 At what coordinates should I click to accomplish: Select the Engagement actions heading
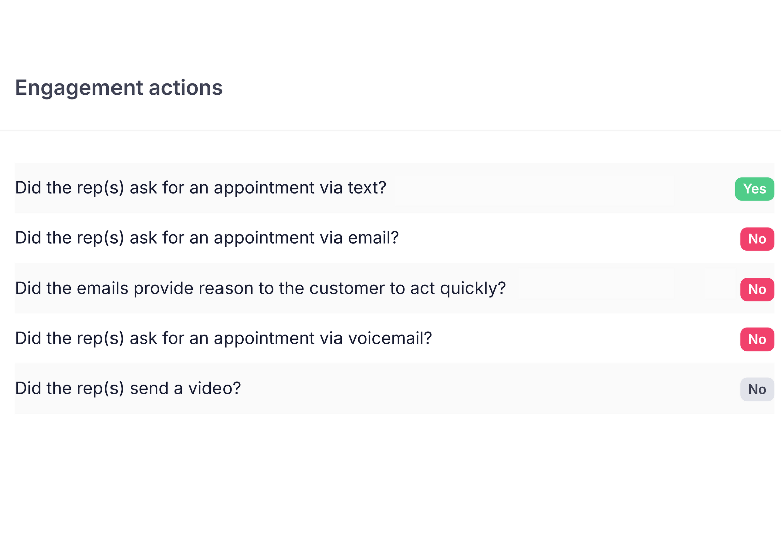coord(119,88)
